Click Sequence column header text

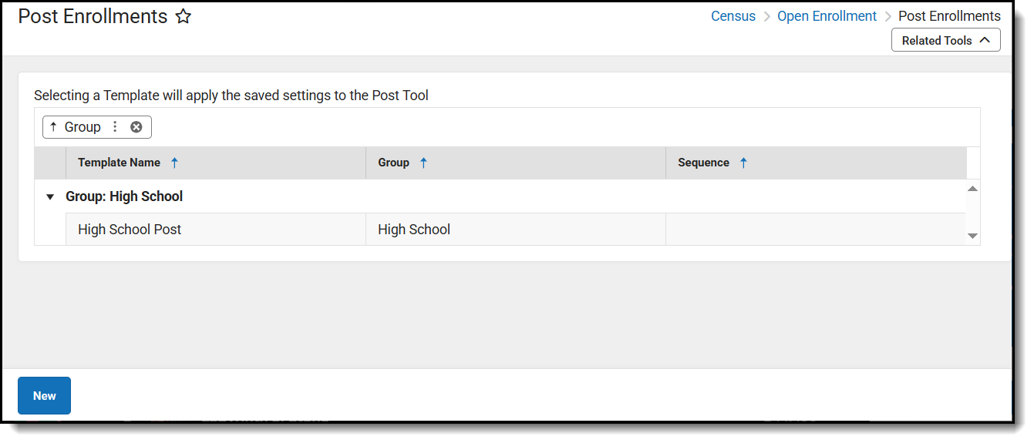703,163
